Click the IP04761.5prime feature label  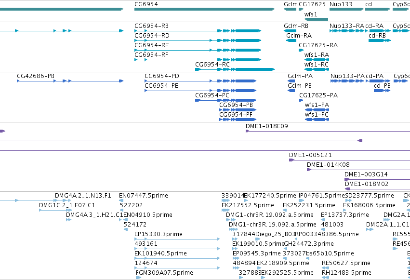322,196
